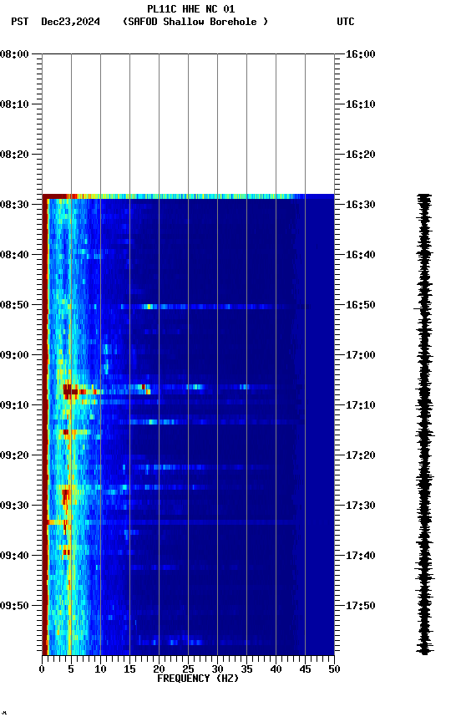Click the 0 Hz frequency axis label

42,669
